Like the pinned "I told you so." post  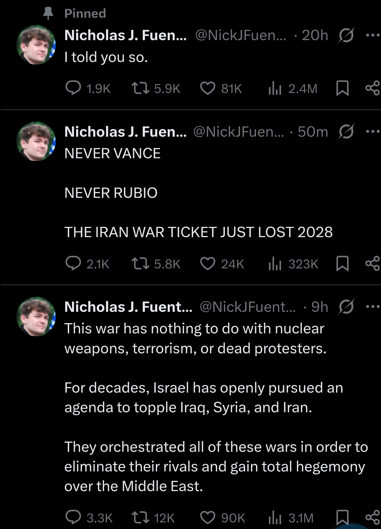(x=208, y=88)
